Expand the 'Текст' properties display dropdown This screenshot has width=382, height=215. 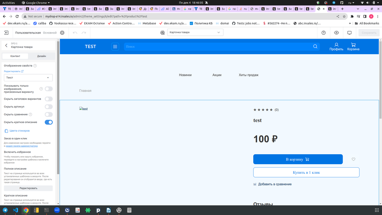[x=28, y=78]
